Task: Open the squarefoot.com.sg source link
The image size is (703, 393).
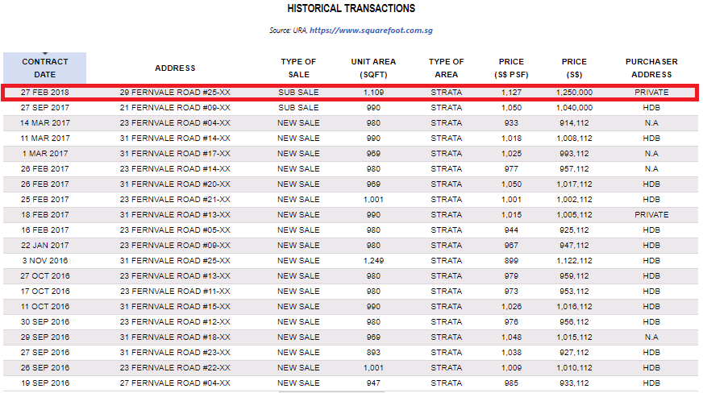Action: (x=371, y=31)
